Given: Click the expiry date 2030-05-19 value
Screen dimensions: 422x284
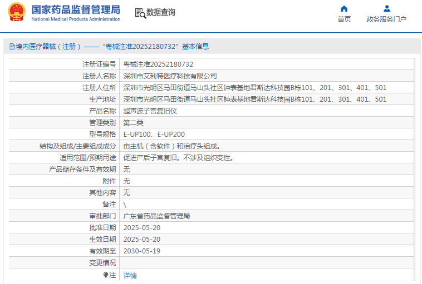Looking at the screenshot, I should click(x=141, y=251).
